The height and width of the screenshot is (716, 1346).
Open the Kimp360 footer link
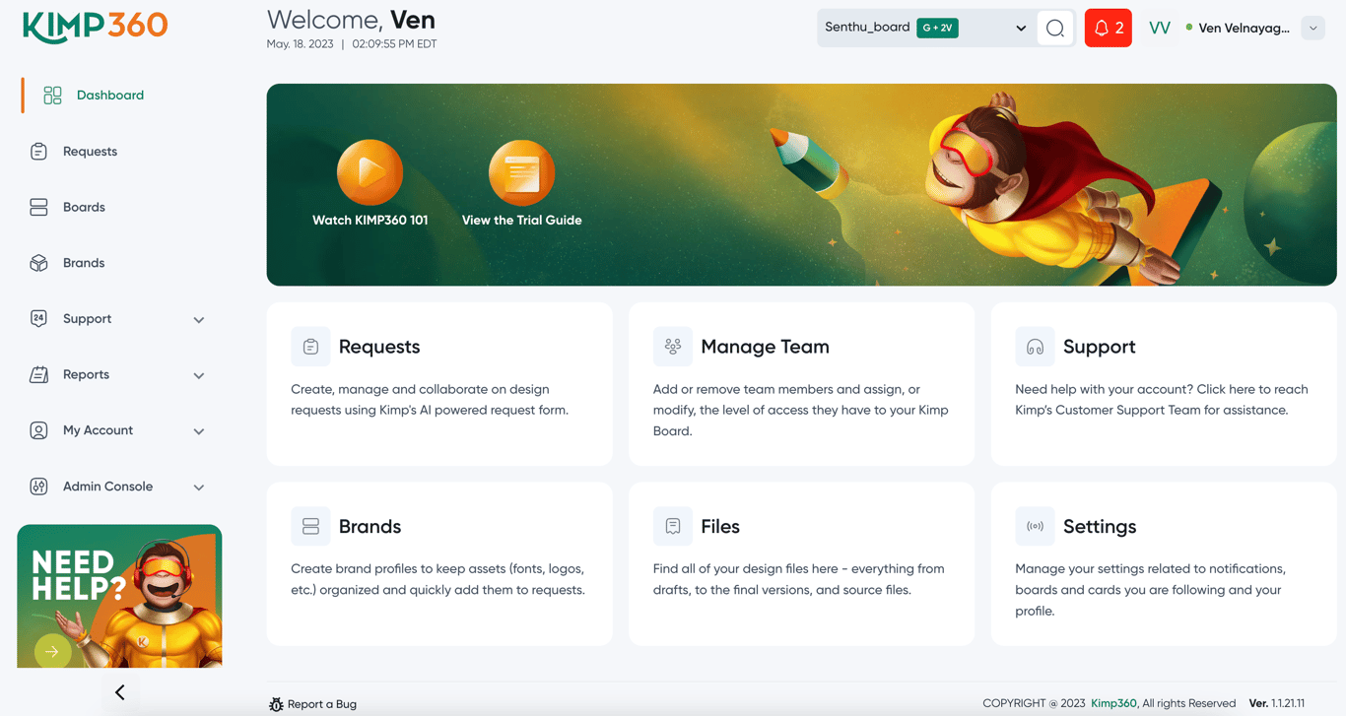tap(1113, 704)
